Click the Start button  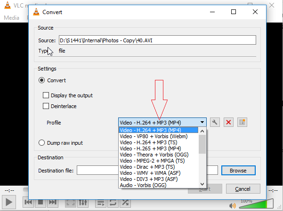coord(205,189)
